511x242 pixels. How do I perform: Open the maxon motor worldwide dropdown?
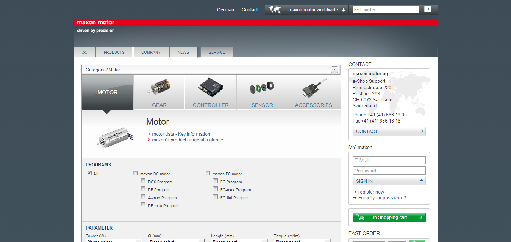317,10
